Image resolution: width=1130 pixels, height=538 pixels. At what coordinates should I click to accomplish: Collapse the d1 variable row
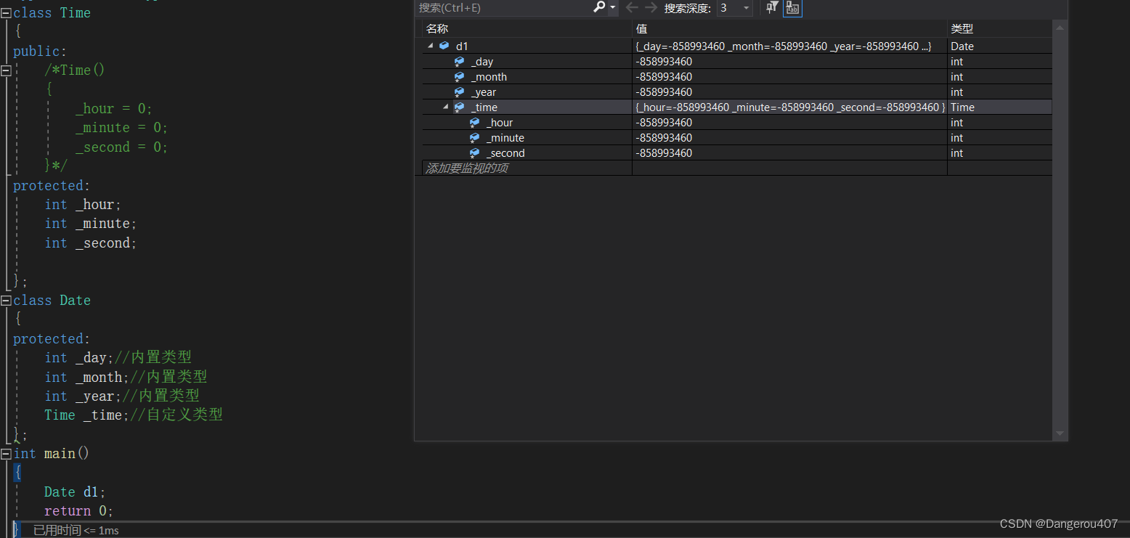pyautogui.click(x=430, y=46)
